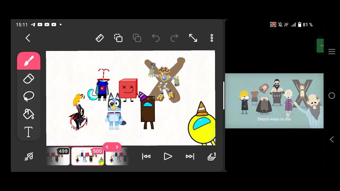Toggle the audio mute icon

tap(29, 157)
